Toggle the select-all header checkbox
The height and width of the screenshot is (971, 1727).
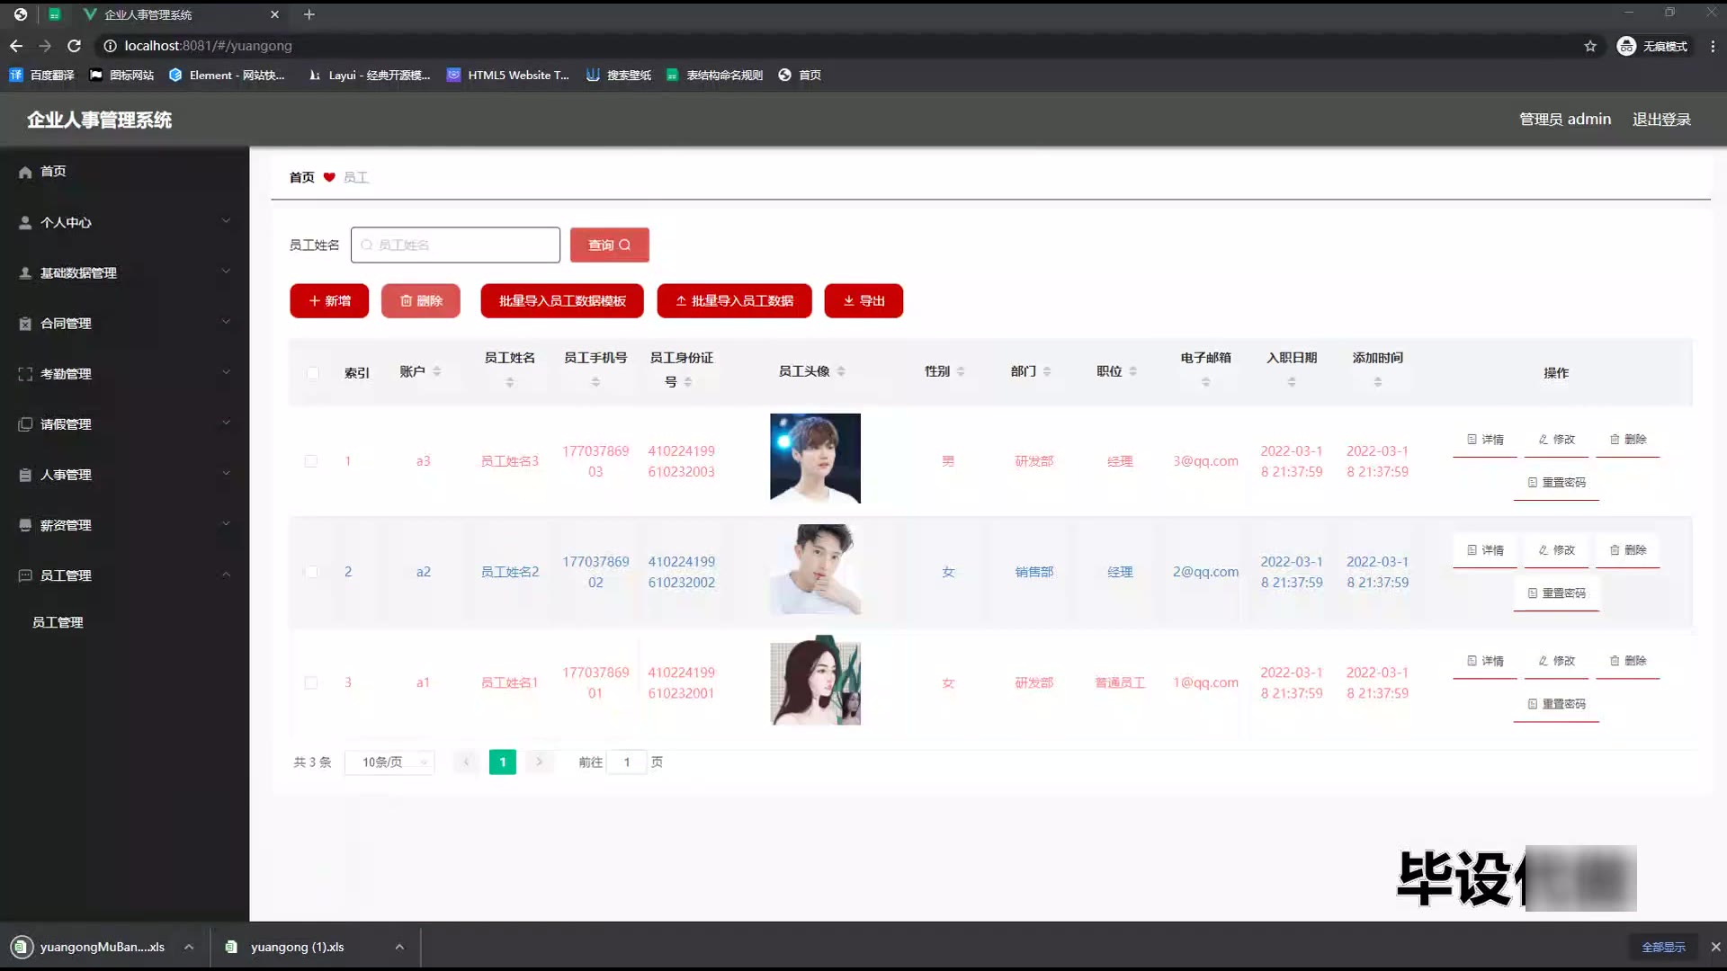312,372
